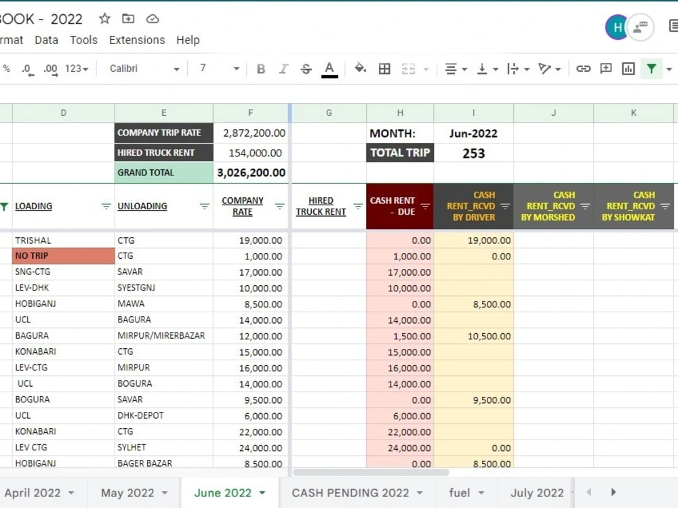Select the TOTAL TRIP value 253
The image size is (678, 508).
click(473, 153)
